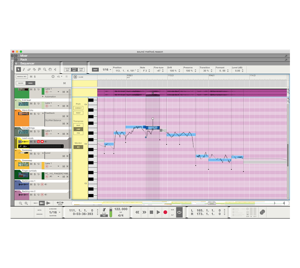Image resolution: width=300 pixels, height=268 pixels.
Task: Select the Hand tool
Action: tap(50, 69)
